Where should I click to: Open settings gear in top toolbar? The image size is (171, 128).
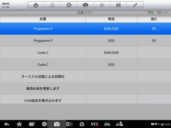(69, 5)
